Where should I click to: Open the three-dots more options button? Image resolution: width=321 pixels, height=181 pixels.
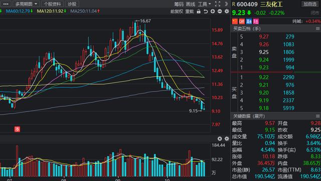pyautogui.click(x=6, y=4)
